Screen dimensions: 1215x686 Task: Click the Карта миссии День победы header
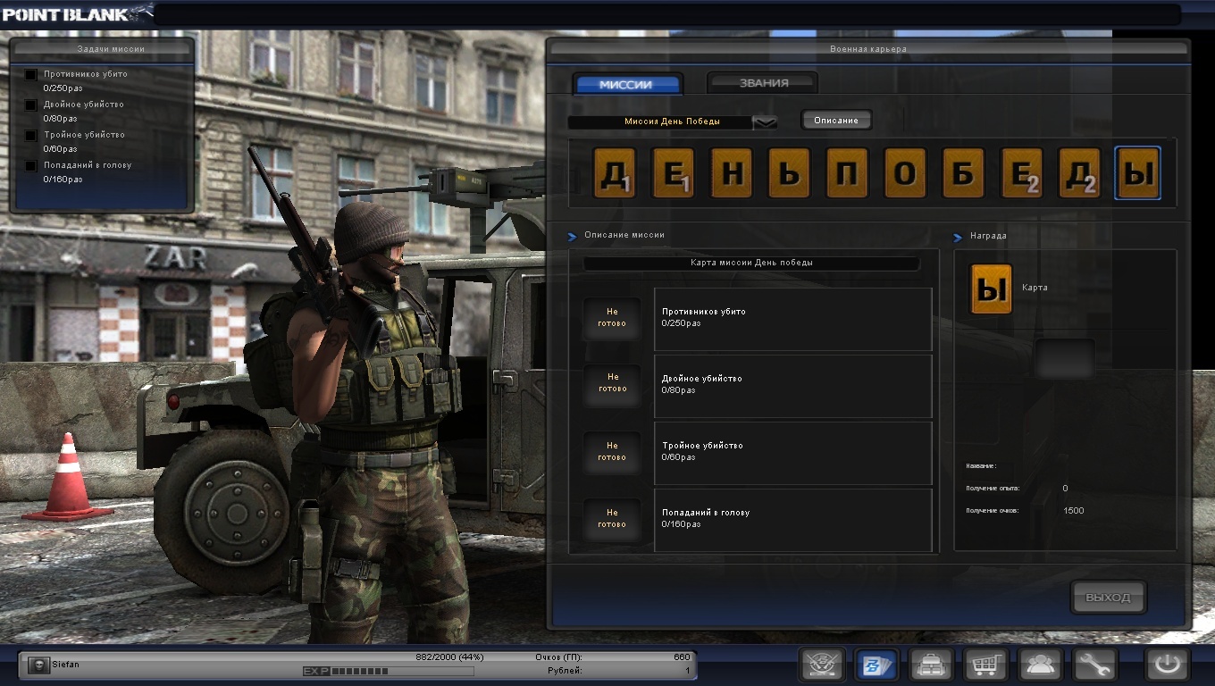751,264
